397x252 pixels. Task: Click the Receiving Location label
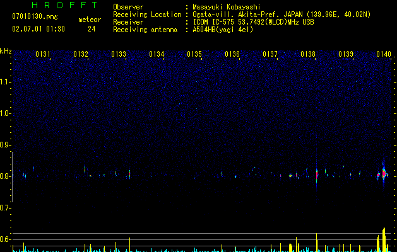tap(147, 14)
